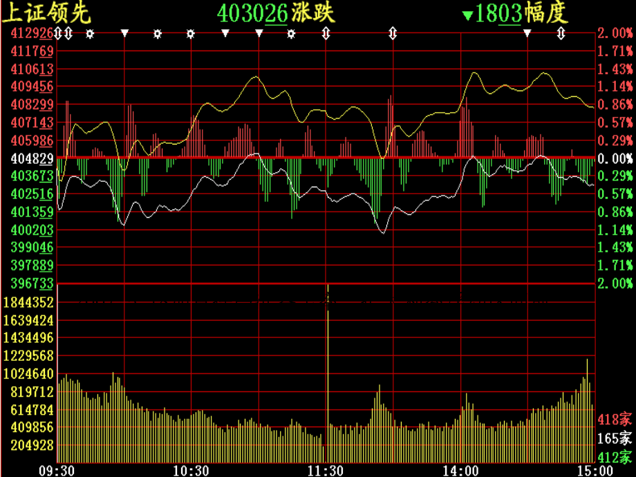Click the red 418家 advancers count
This screenshot has width=636, height=477.
click(x=615, y=419)
